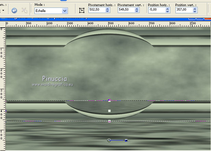
Task: Click the blue reset rectangle arrow icon
Action: click(14, 11)
